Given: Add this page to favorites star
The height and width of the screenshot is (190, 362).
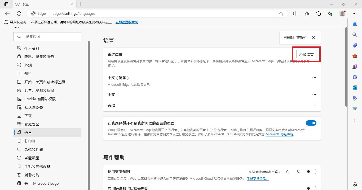Looking at the screenshot, I should point(281,13).
